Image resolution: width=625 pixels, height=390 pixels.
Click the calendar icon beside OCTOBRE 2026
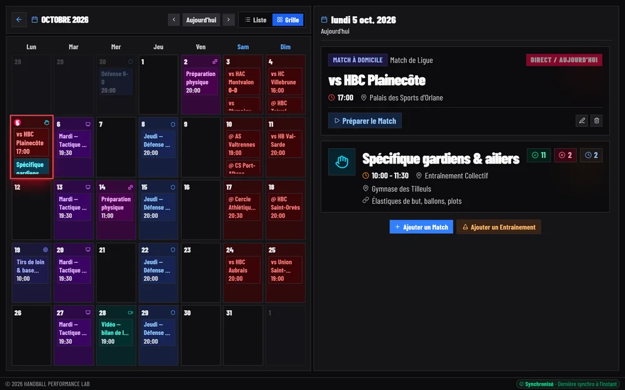[x=34, y=19]
